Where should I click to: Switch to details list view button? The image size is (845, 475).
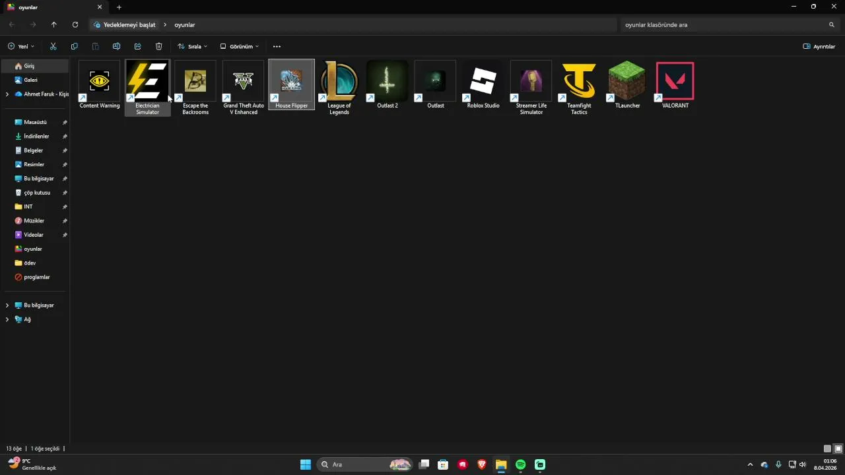pyautogui.click(x=827, y=449)
